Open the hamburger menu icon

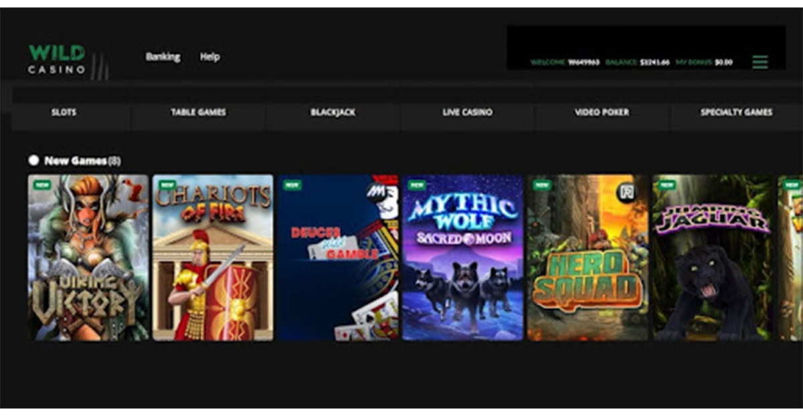760,62
